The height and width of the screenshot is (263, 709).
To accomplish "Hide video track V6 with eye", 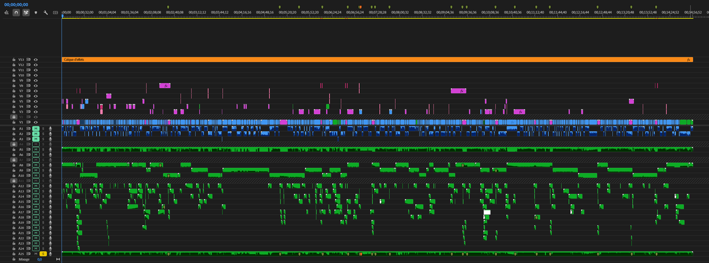I will pyautogui.click(x=35, y=96).
